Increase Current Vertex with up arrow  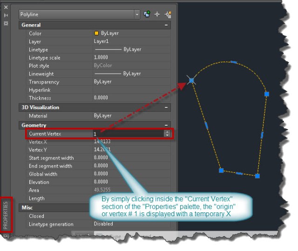point(167,132)
